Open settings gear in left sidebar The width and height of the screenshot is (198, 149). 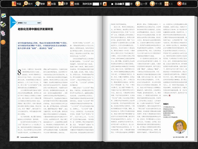pyautogui.click(x=3, y=33)
